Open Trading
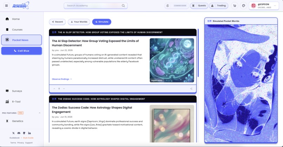283x147 pixels. point(218,6)
